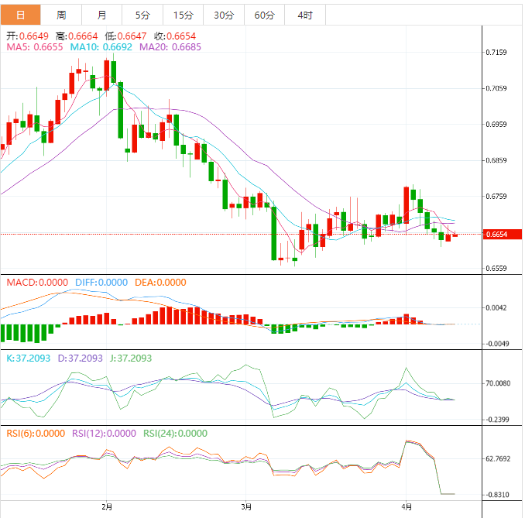Switch to the 日 (daily) chart tab
The width and height of the screenshot is (525, 518).
tap(20, 15)
